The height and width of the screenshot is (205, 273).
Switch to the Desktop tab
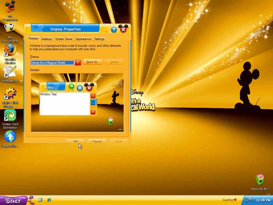(x=46, y=39)
